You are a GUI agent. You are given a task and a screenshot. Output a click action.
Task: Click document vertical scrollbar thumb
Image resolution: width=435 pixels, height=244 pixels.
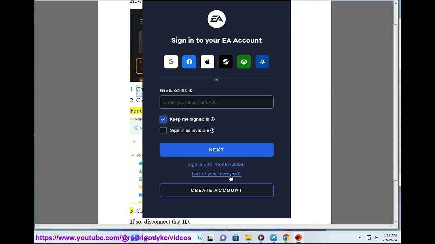click(x=396, y=102)
